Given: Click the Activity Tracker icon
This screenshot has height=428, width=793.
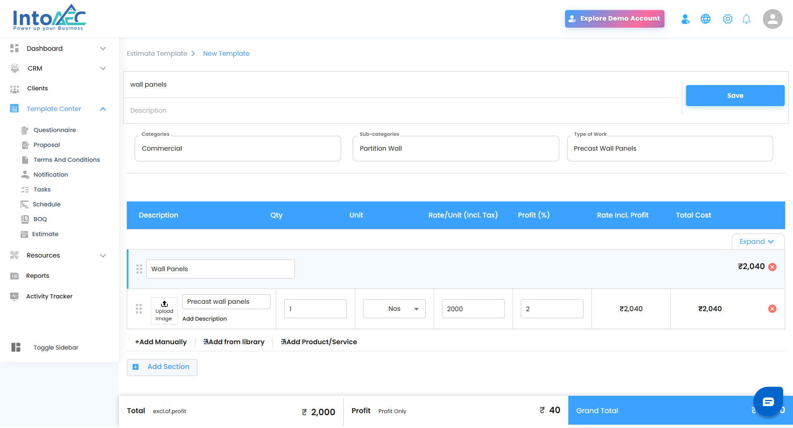Looking at the screenshot, I should pyautogui.click(x=14, y=296).
